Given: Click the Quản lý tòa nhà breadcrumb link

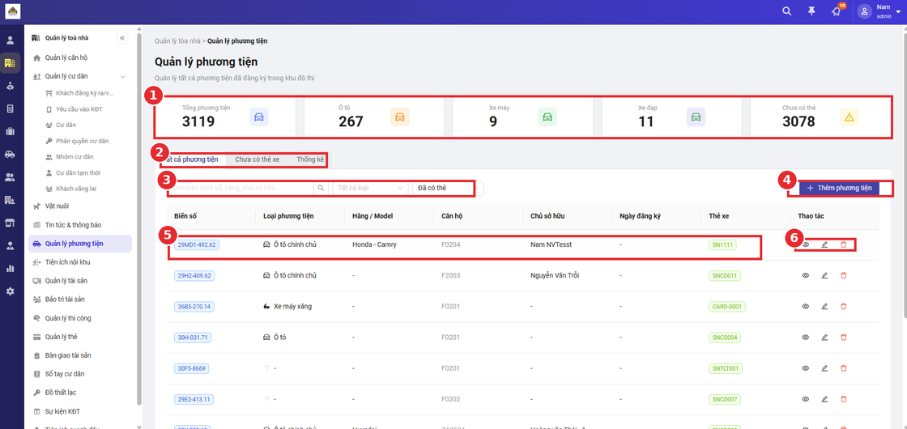Looking at the screenshot, I should pos(177,41).
